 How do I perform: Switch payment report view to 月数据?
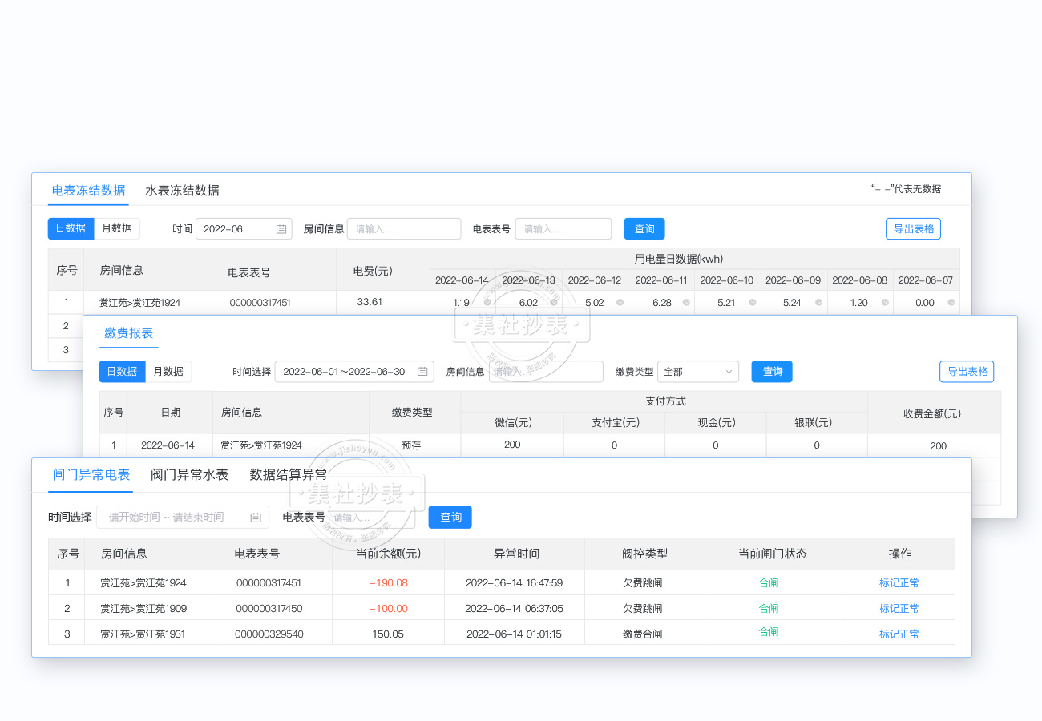[168, 372]
